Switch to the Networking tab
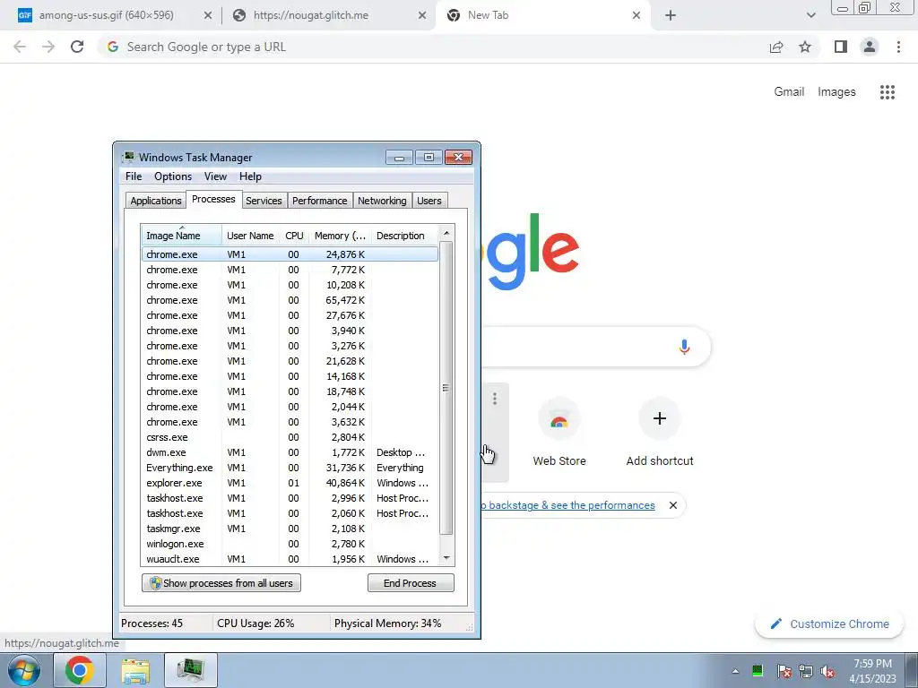Viewport: 918px width, 688px height. click(382, 201)
